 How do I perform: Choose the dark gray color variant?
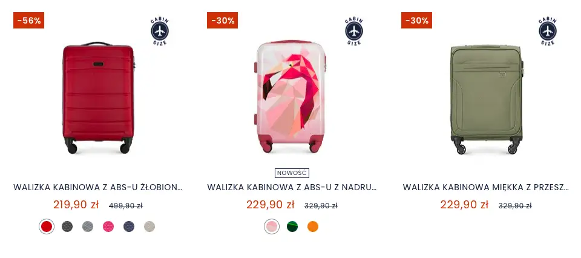tap(67, 227)
